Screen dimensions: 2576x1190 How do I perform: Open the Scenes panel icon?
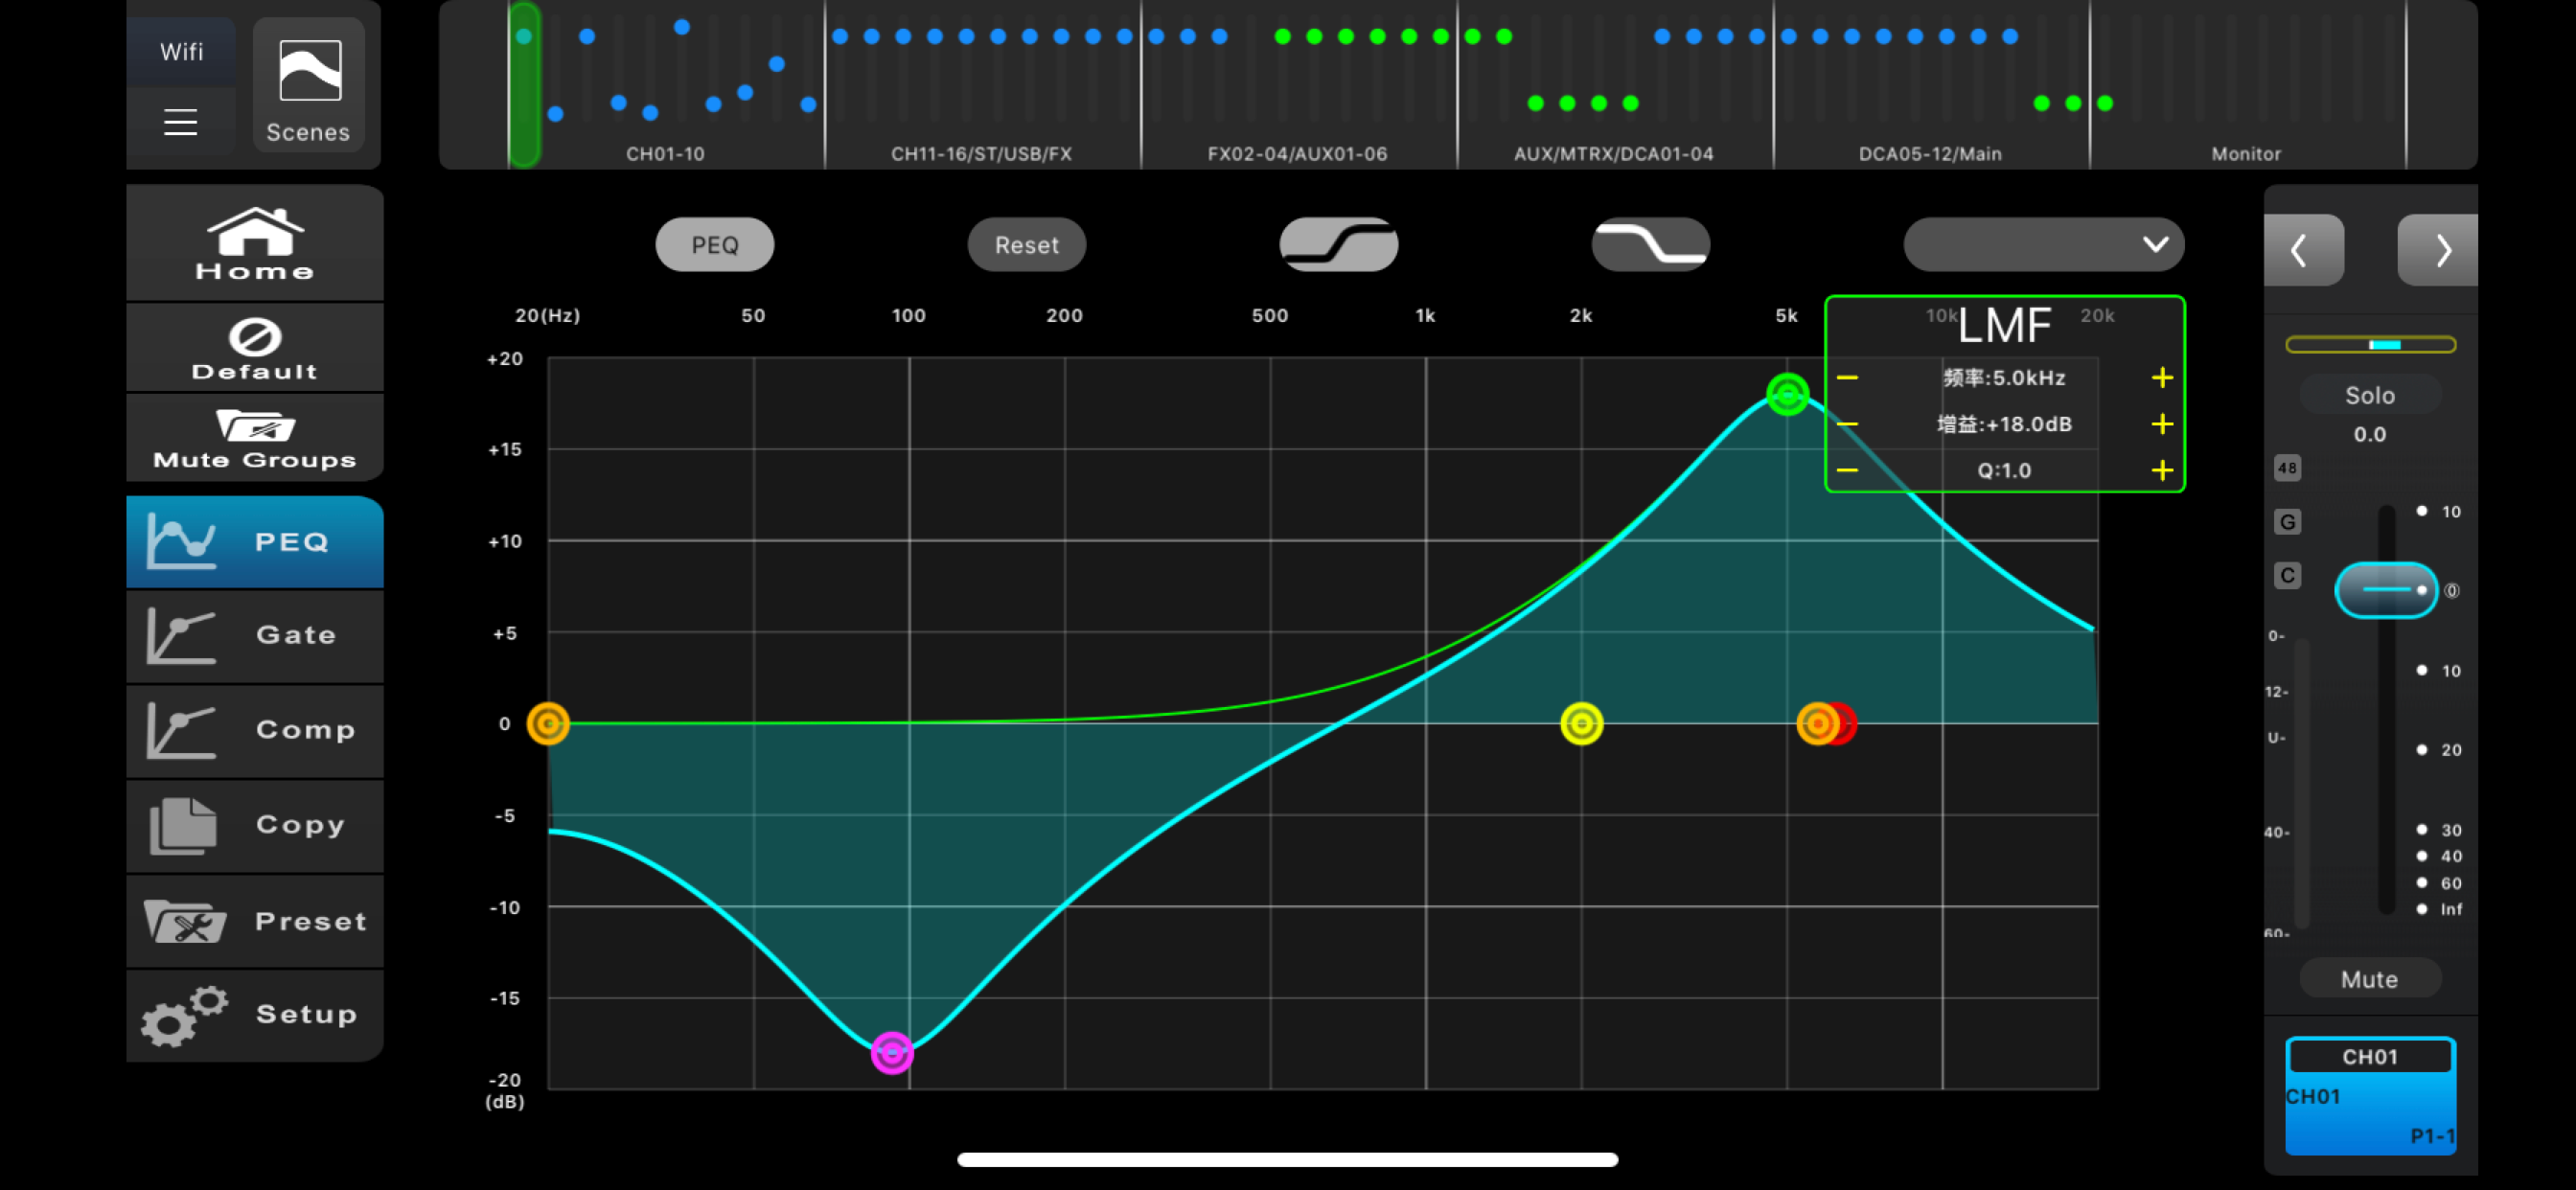point(309,85)
